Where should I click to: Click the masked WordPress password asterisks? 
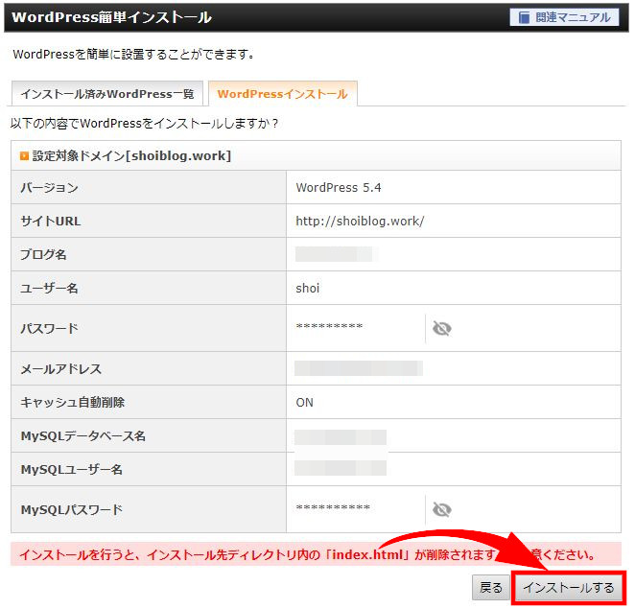pyautogui.click(x=329, y=326)
